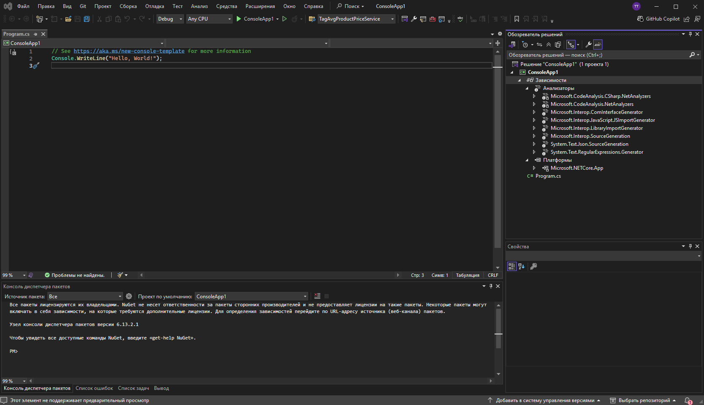Open Properties wrench icon in Solution Explorer

(589, 45)
